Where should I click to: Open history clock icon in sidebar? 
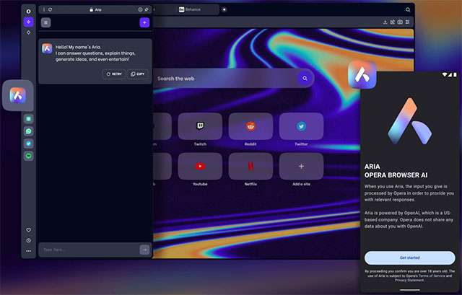[29, 240]
